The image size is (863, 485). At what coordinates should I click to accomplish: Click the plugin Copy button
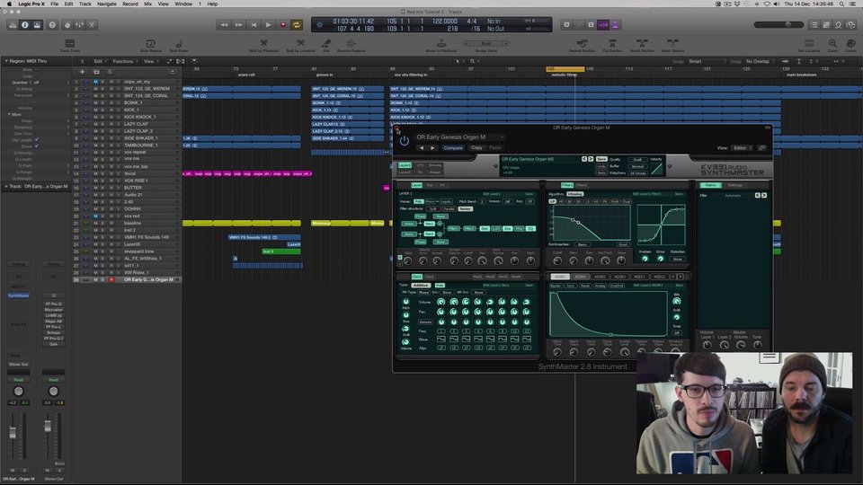click(476, 147)
